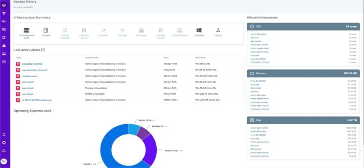Open the alerts warning triangle icon in sidebar
The image size is (364, 168).
click(x=4, y=46)
